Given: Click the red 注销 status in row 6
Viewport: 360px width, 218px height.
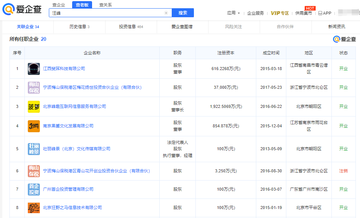Looking at the screenshot, I should coord(343,171).
